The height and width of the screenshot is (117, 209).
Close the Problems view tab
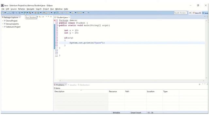66,84
